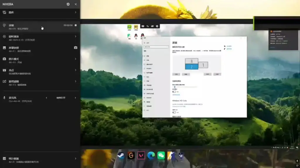Click the 照片模式 photo mode camera icon
The width and height of the screenshot is (300, 168).
click(x=4, y=59)
